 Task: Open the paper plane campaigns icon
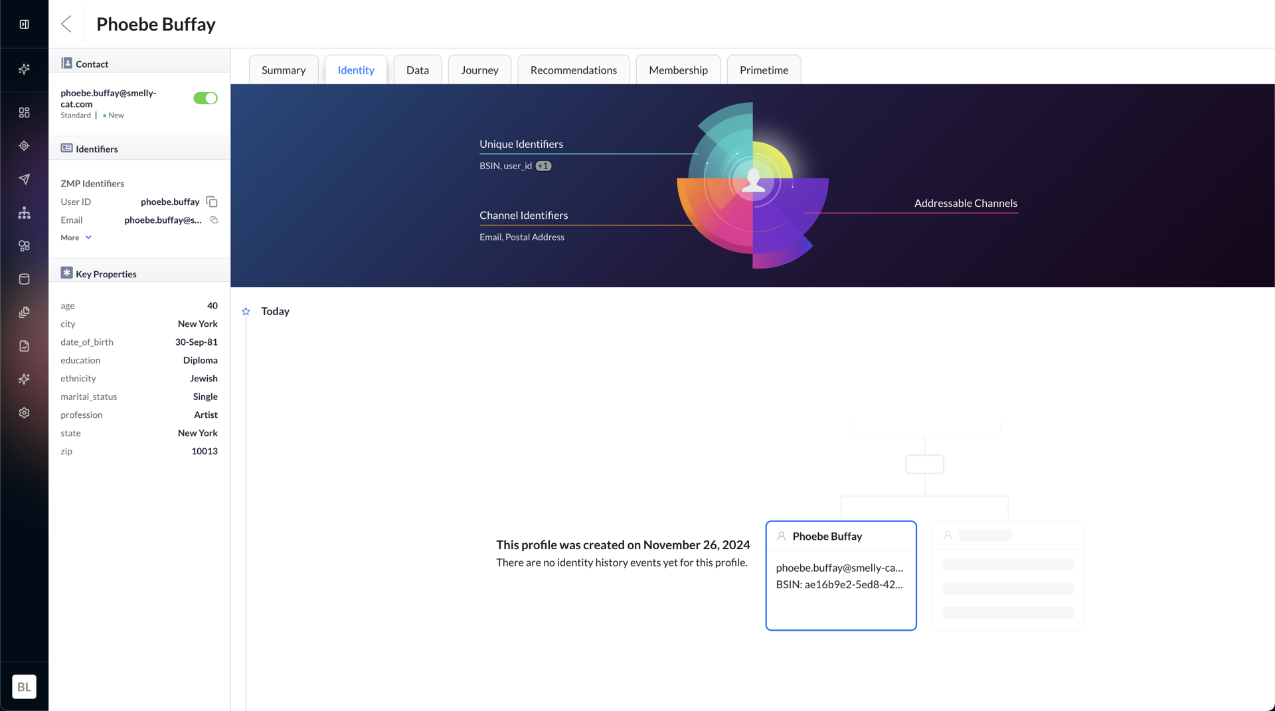click(25, 179)
